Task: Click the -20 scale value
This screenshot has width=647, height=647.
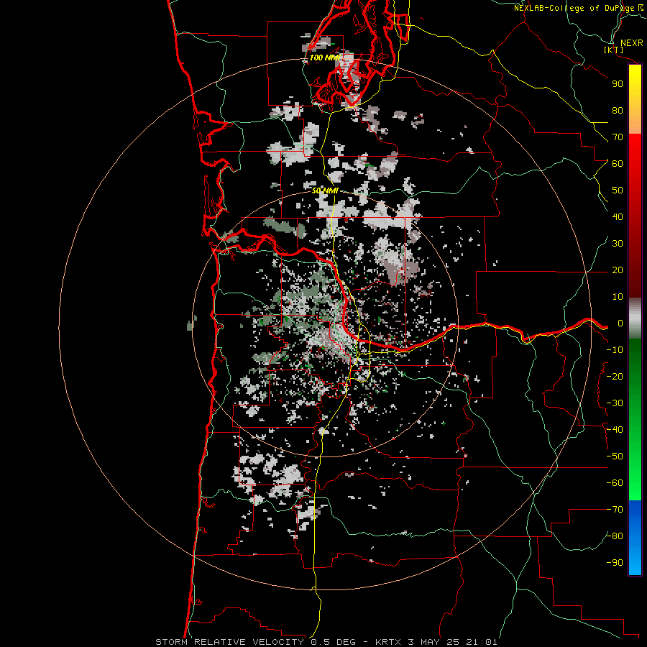Action: [x=615, y=376]
